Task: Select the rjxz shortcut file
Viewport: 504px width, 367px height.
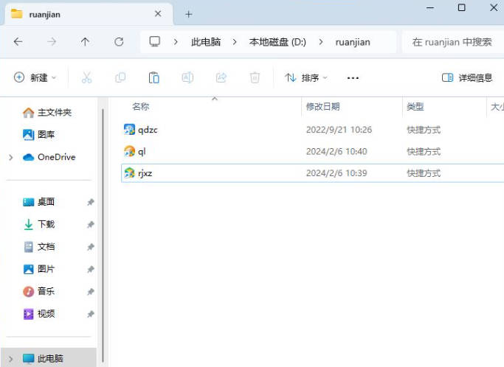Action: tap(312, 173)
